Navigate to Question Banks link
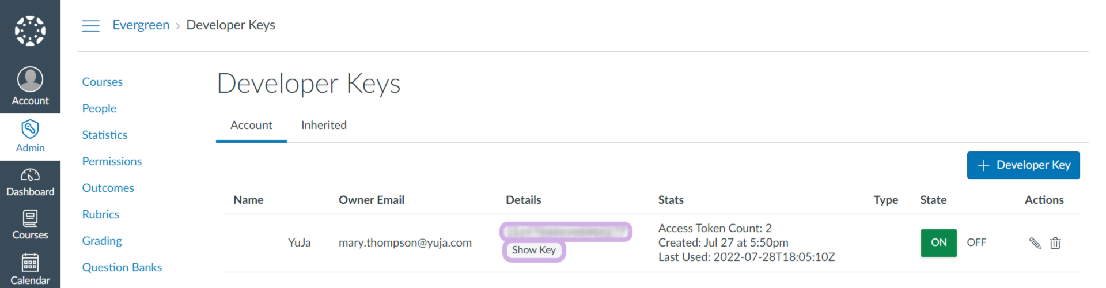This screenshot has height=288, width=1106. click(x=122, y=267)
